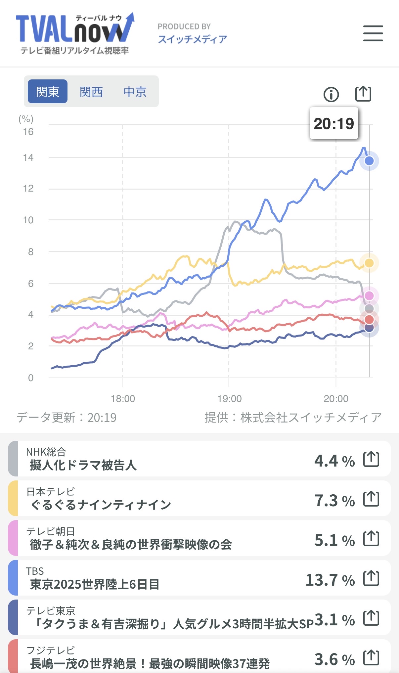Share the テレビ朝日 program rating
Viewport: 399px width, 673px height.
371,538
